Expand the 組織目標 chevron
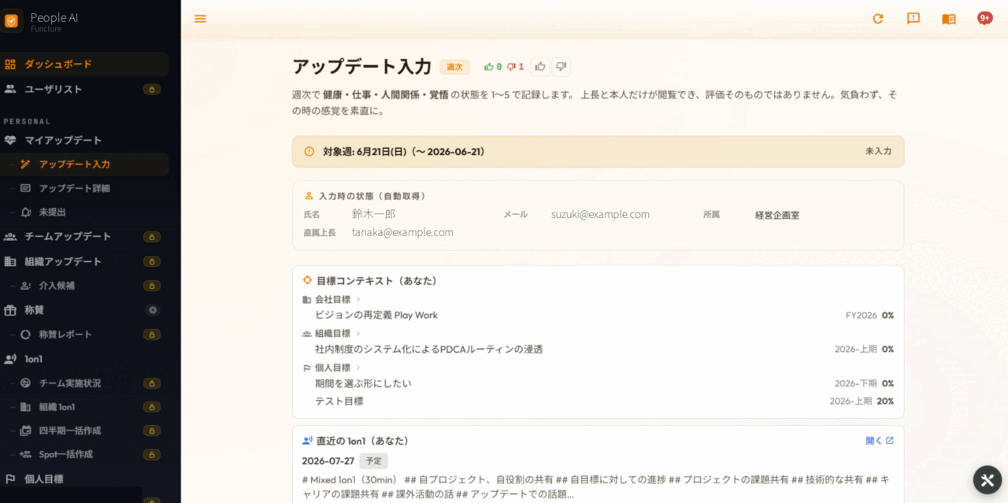 pyautogui.click(x=358, y=334)
